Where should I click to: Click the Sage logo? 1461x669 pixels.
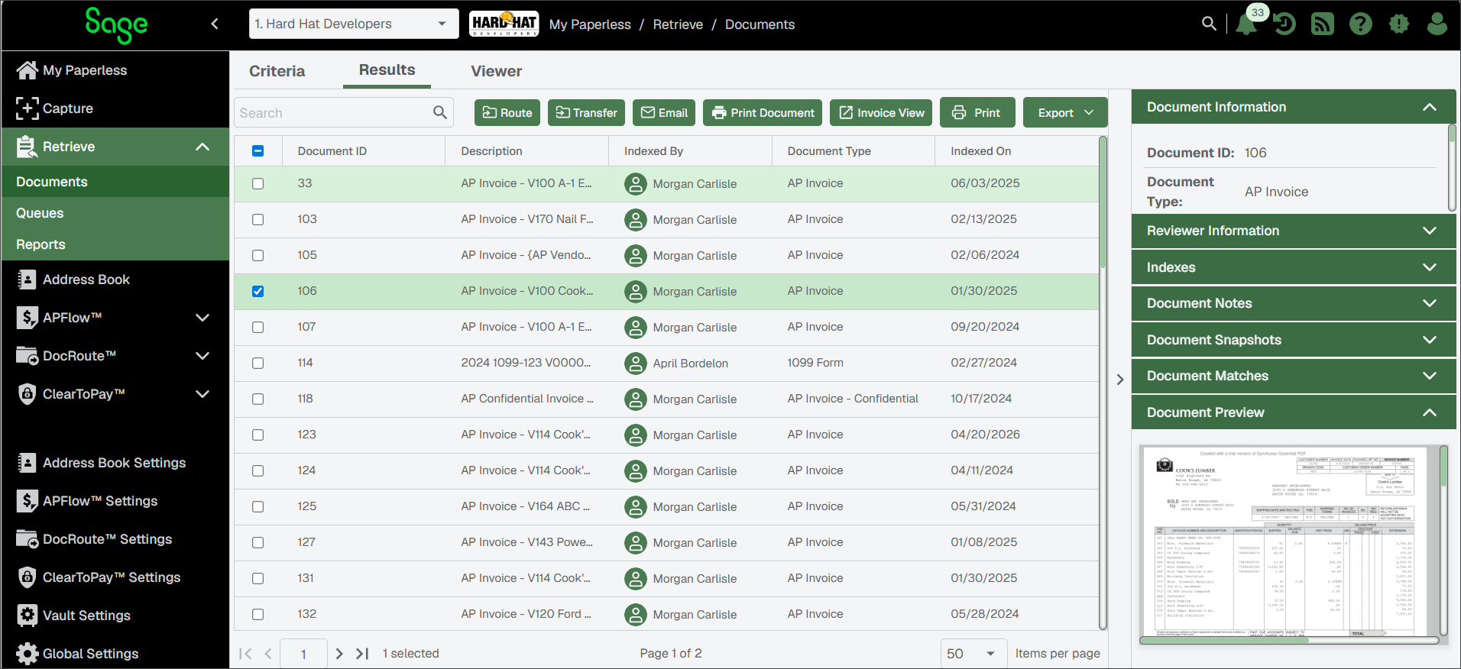click(116, 24)
